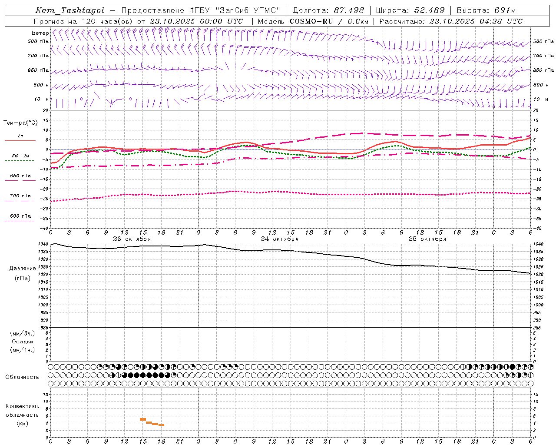Click the 850 гПа temperature legend entry
Image resolution: width=556 pixels, height=445 pixels.
tap(20, 176)
